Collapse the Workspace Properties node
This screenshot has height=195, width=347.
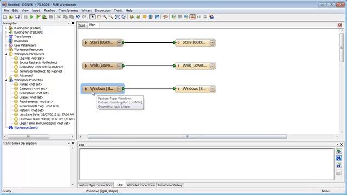pyautogui.click(x=6, y=80)
